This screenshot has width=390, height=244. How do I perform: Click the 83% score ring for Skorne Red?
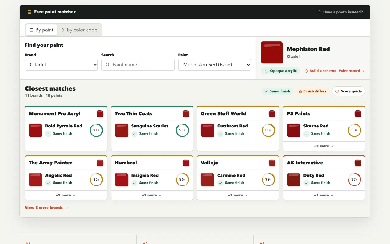click(355, 130)
